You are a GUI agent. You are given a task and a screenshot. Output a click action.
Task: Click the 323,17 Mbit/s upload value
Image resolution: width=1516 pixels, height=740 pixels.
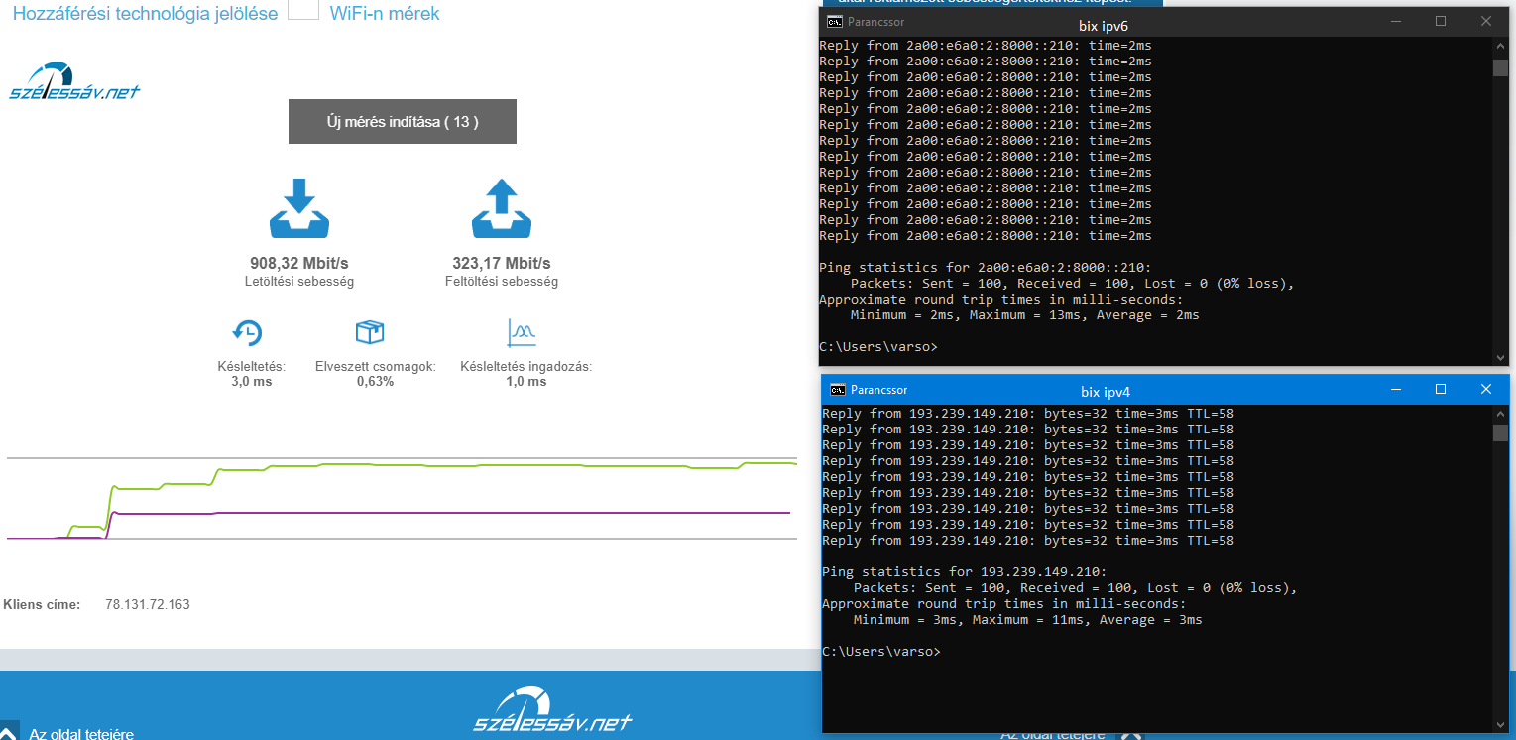pyautogui.click(x=502, y=264)
